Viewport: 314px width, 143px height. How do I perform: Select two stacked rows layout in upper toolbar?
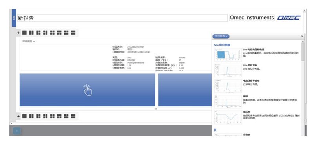pyautogui.click(x=73, y=33)
